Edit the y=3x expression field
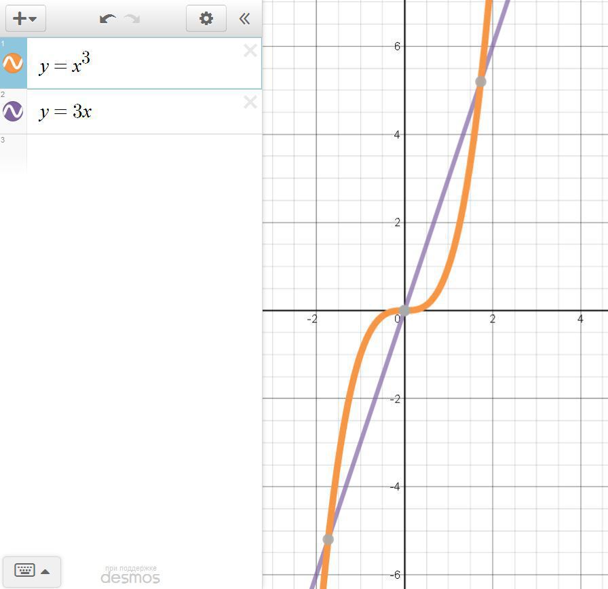The image size is (608, 589). pos(145,112)
